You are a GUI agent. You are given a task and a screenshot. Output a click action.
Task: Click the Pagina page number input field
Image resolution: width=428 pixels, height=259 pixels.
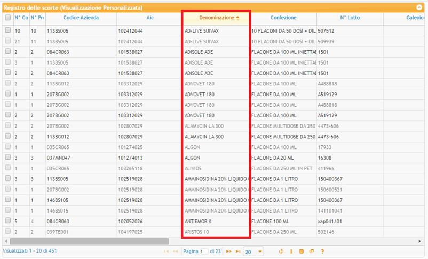pyautogui.click(x=204, y=252)
